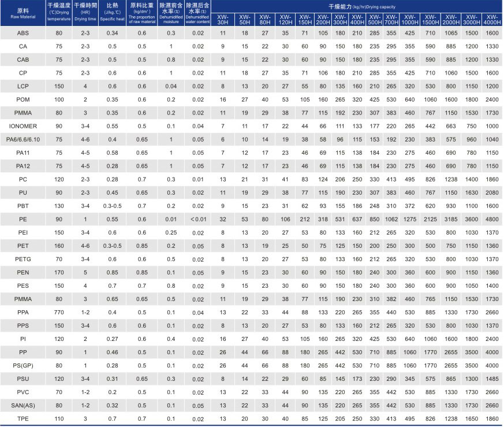504x427 pixels.
Task: Click the Dehumidified moisture column header
Action: tap(170, 14)
